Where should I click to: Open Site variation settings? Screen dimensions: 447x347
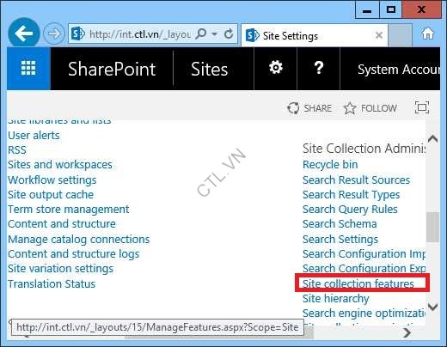60,269
